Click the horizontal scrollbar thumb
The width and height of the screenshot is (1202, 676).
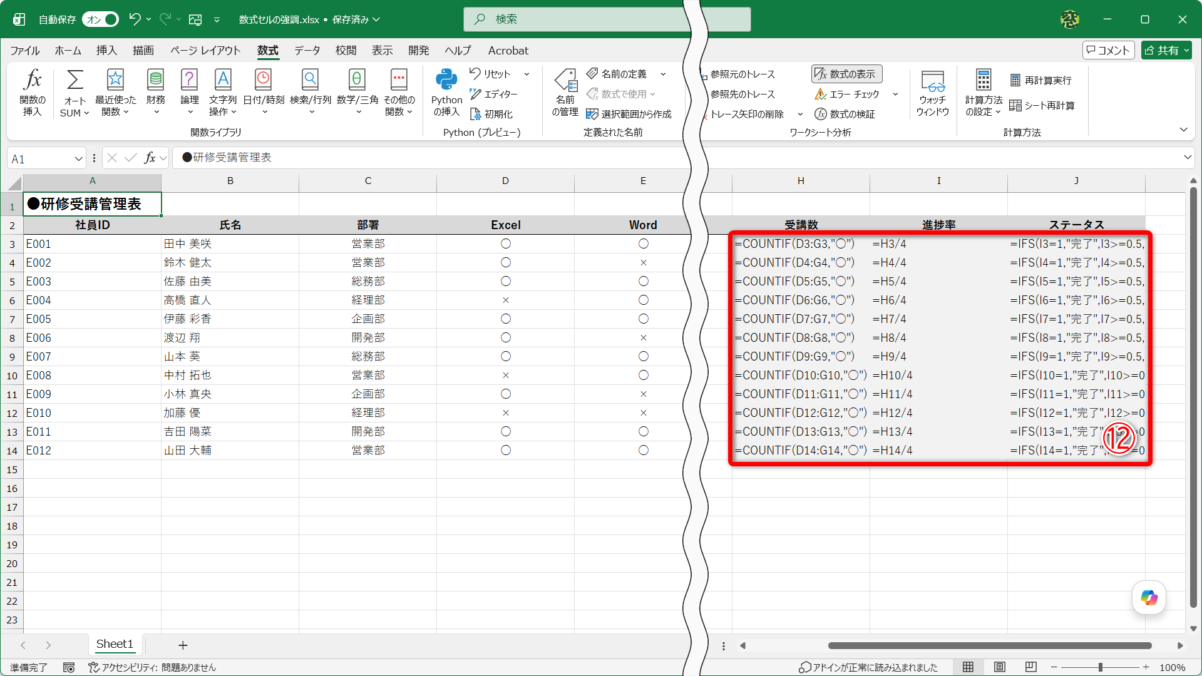pos(989,645)
